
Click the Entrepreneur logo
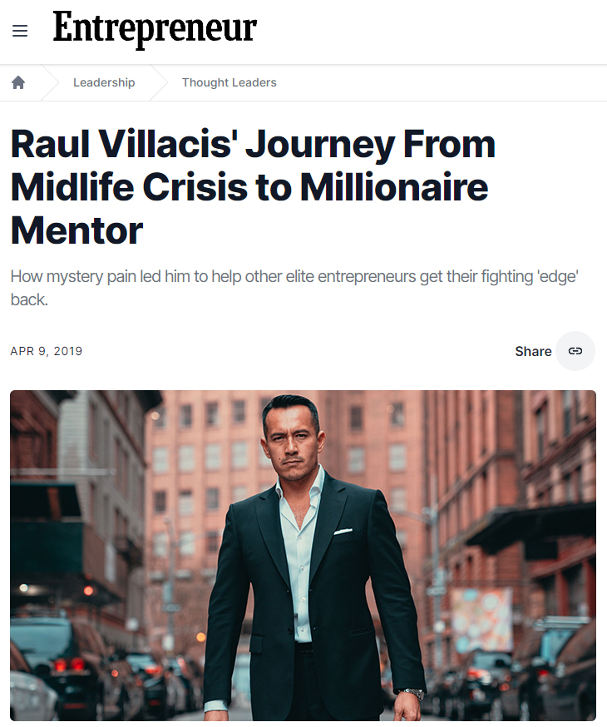point(155,29)
